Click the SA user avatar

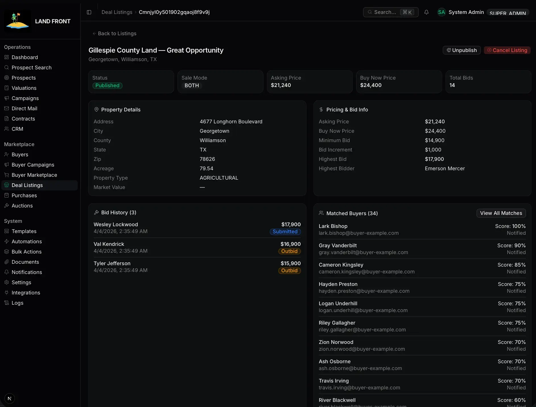pyautogui.click(x=441, y=12)
